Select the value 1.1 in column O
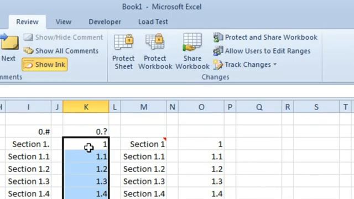Viewport: 354px width, 199px height. [x=201, y=156]
